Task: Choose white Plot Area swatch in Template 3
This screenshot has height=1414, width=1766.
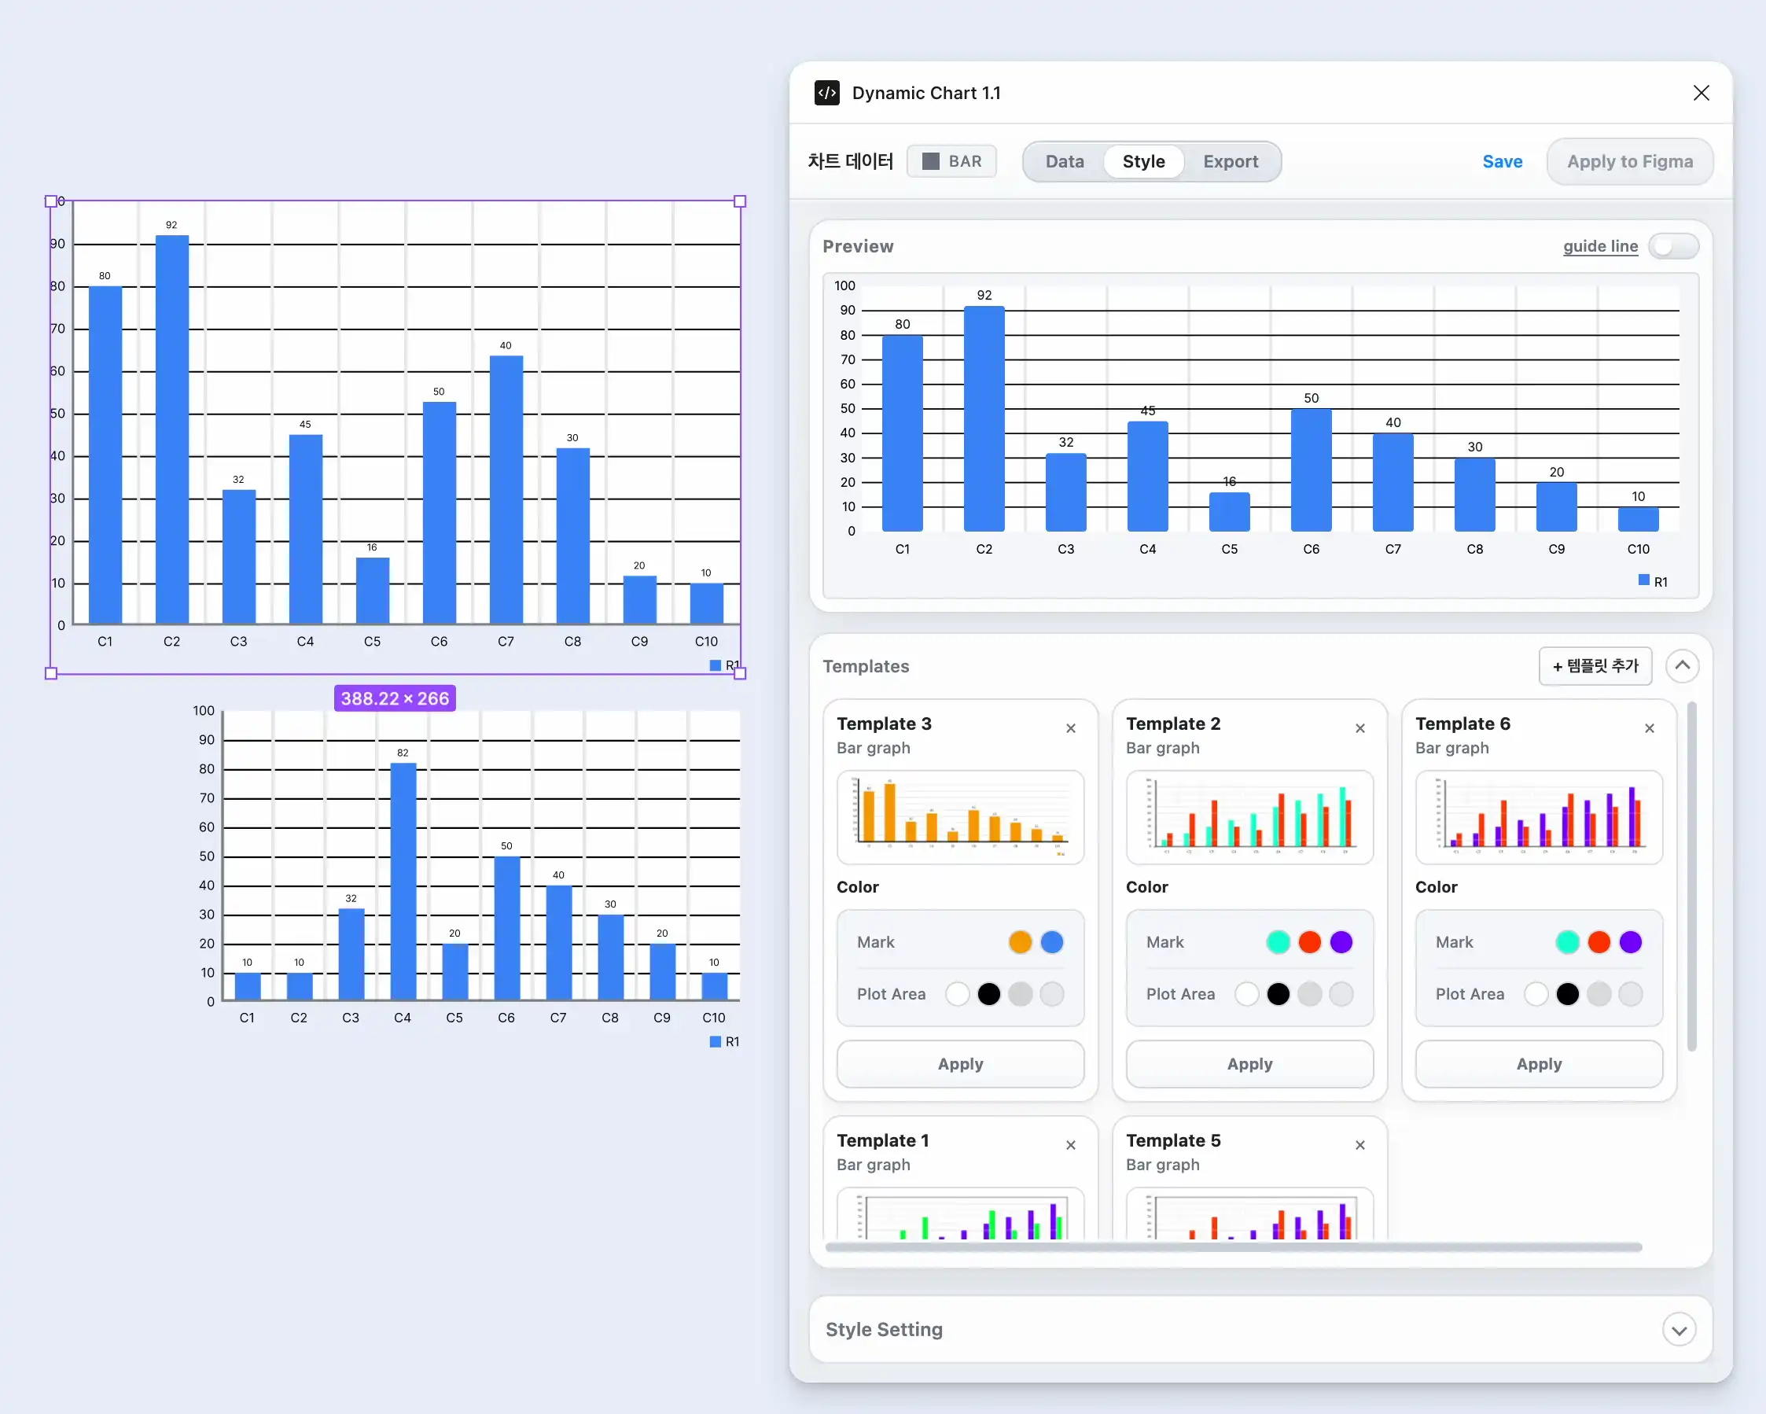Action: click(x=957, y=994)
